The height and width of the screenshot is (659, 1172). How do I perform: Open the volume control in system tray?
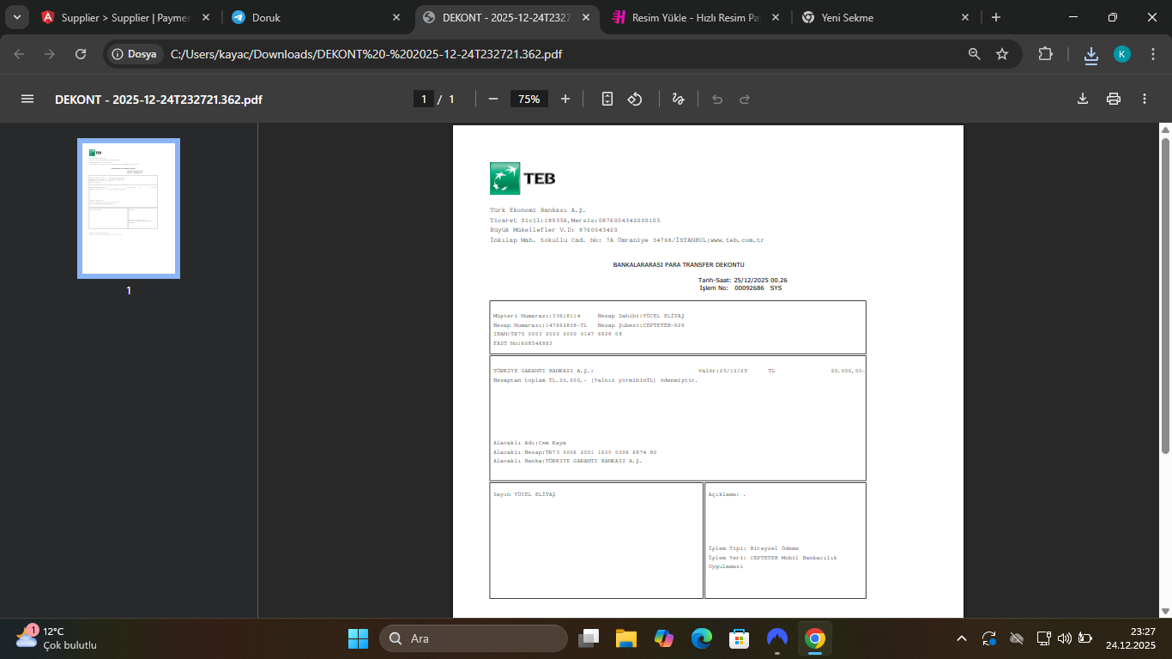tap(1065, 638)
